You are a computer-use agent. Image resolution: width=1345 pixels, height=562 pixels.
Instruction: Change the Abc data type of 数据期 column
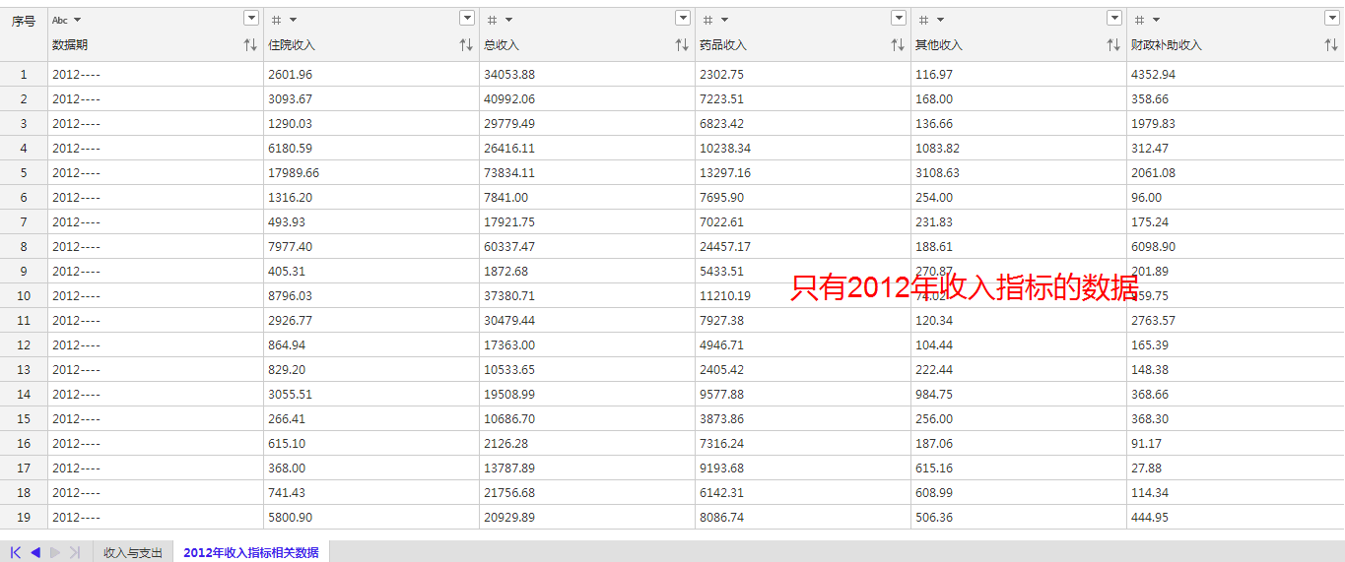click(x=67, y=20)
